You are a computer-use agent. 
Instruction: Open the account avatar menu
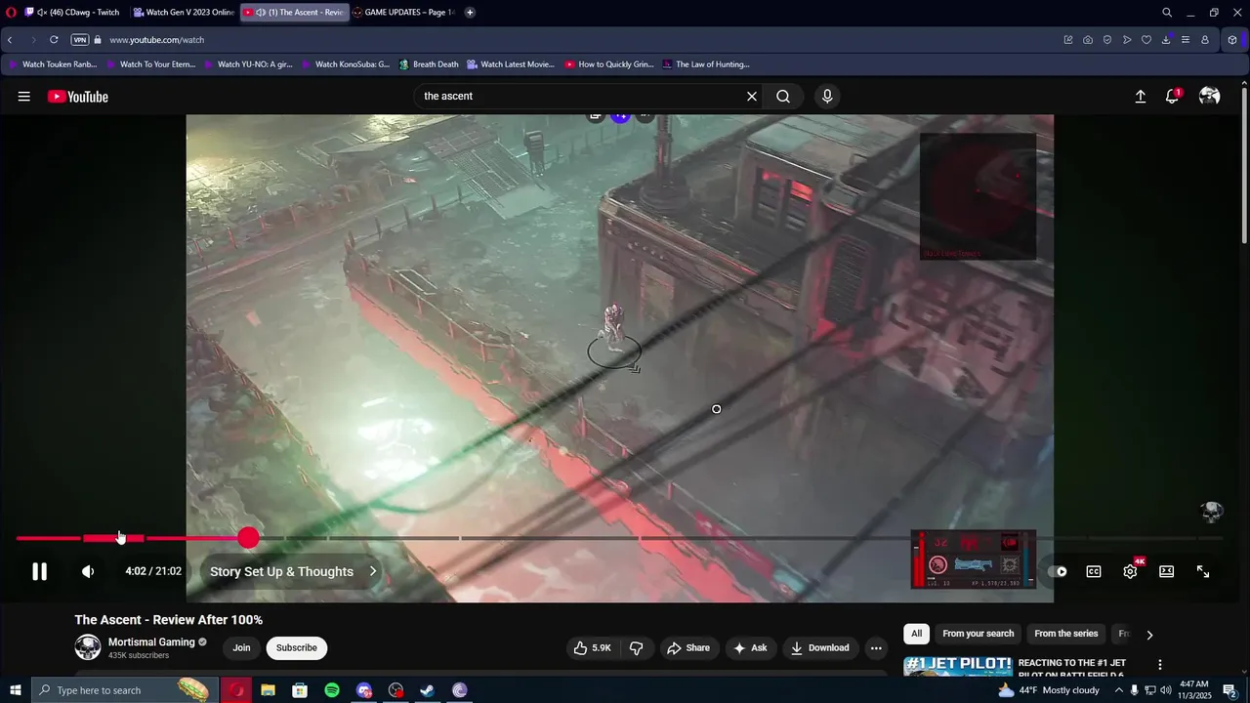[1209, 97]
